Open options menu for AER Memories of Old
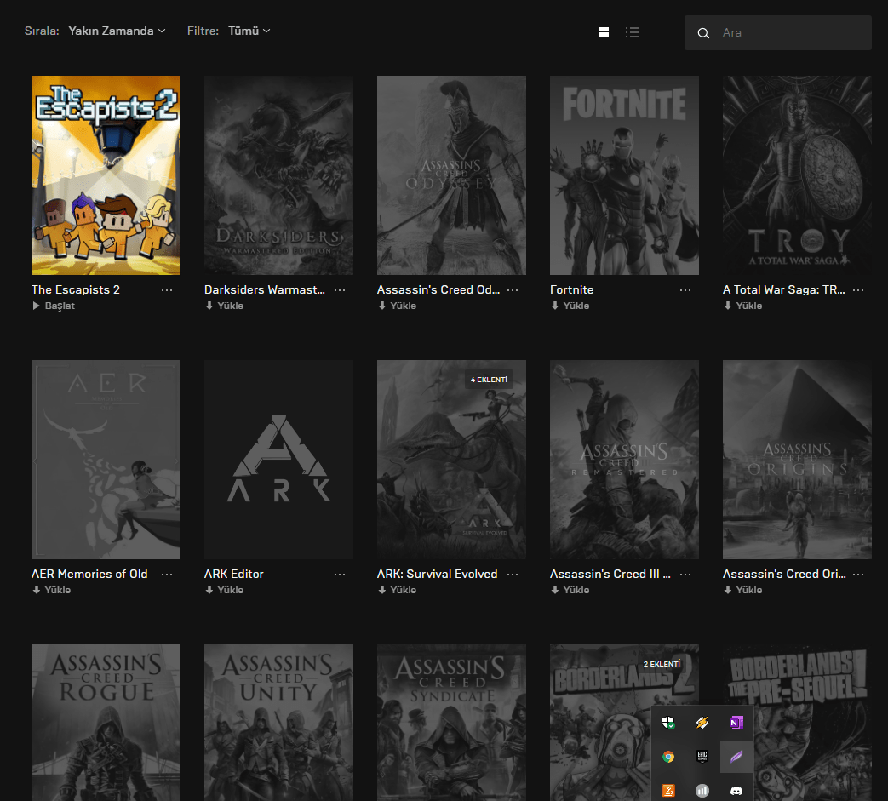Screen dimensions: 888x801 [167, 574]
